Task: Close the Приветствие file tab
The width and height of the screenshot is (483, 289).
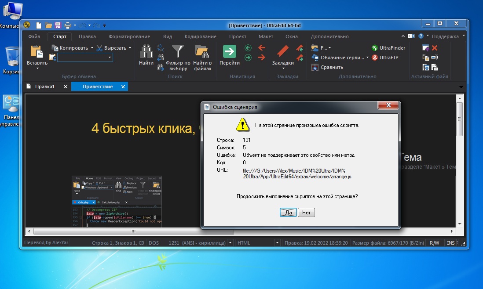Action: click(x=123, y=87)
